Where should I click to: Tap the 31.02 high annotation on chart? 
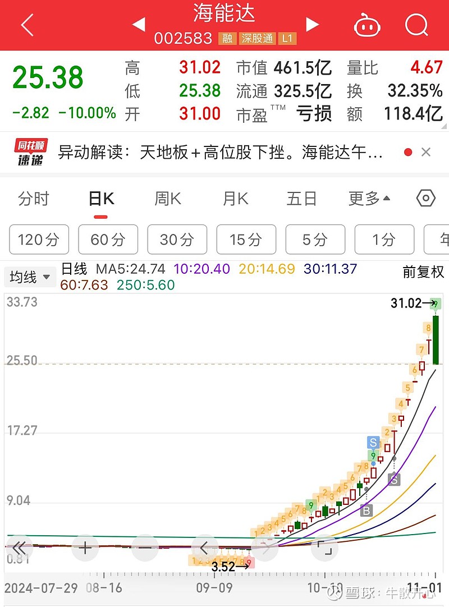[414, 303]
